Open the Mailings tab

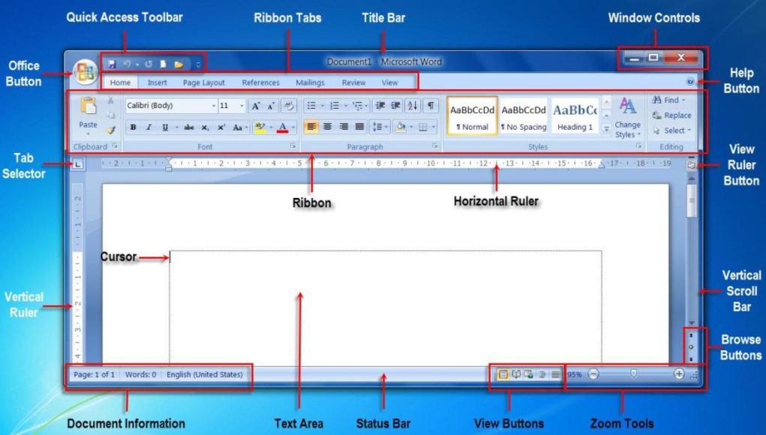pos(310,82)
